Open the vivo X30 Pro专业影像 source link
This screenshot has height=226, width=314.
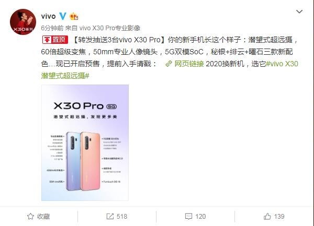pyautogui.click(x=110, y=28)
